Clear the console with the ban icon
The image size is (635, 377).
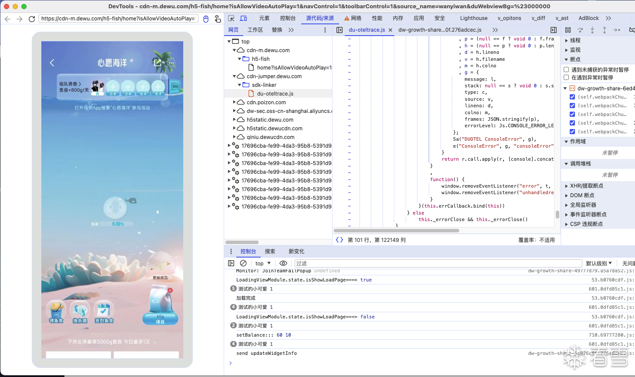243,263
